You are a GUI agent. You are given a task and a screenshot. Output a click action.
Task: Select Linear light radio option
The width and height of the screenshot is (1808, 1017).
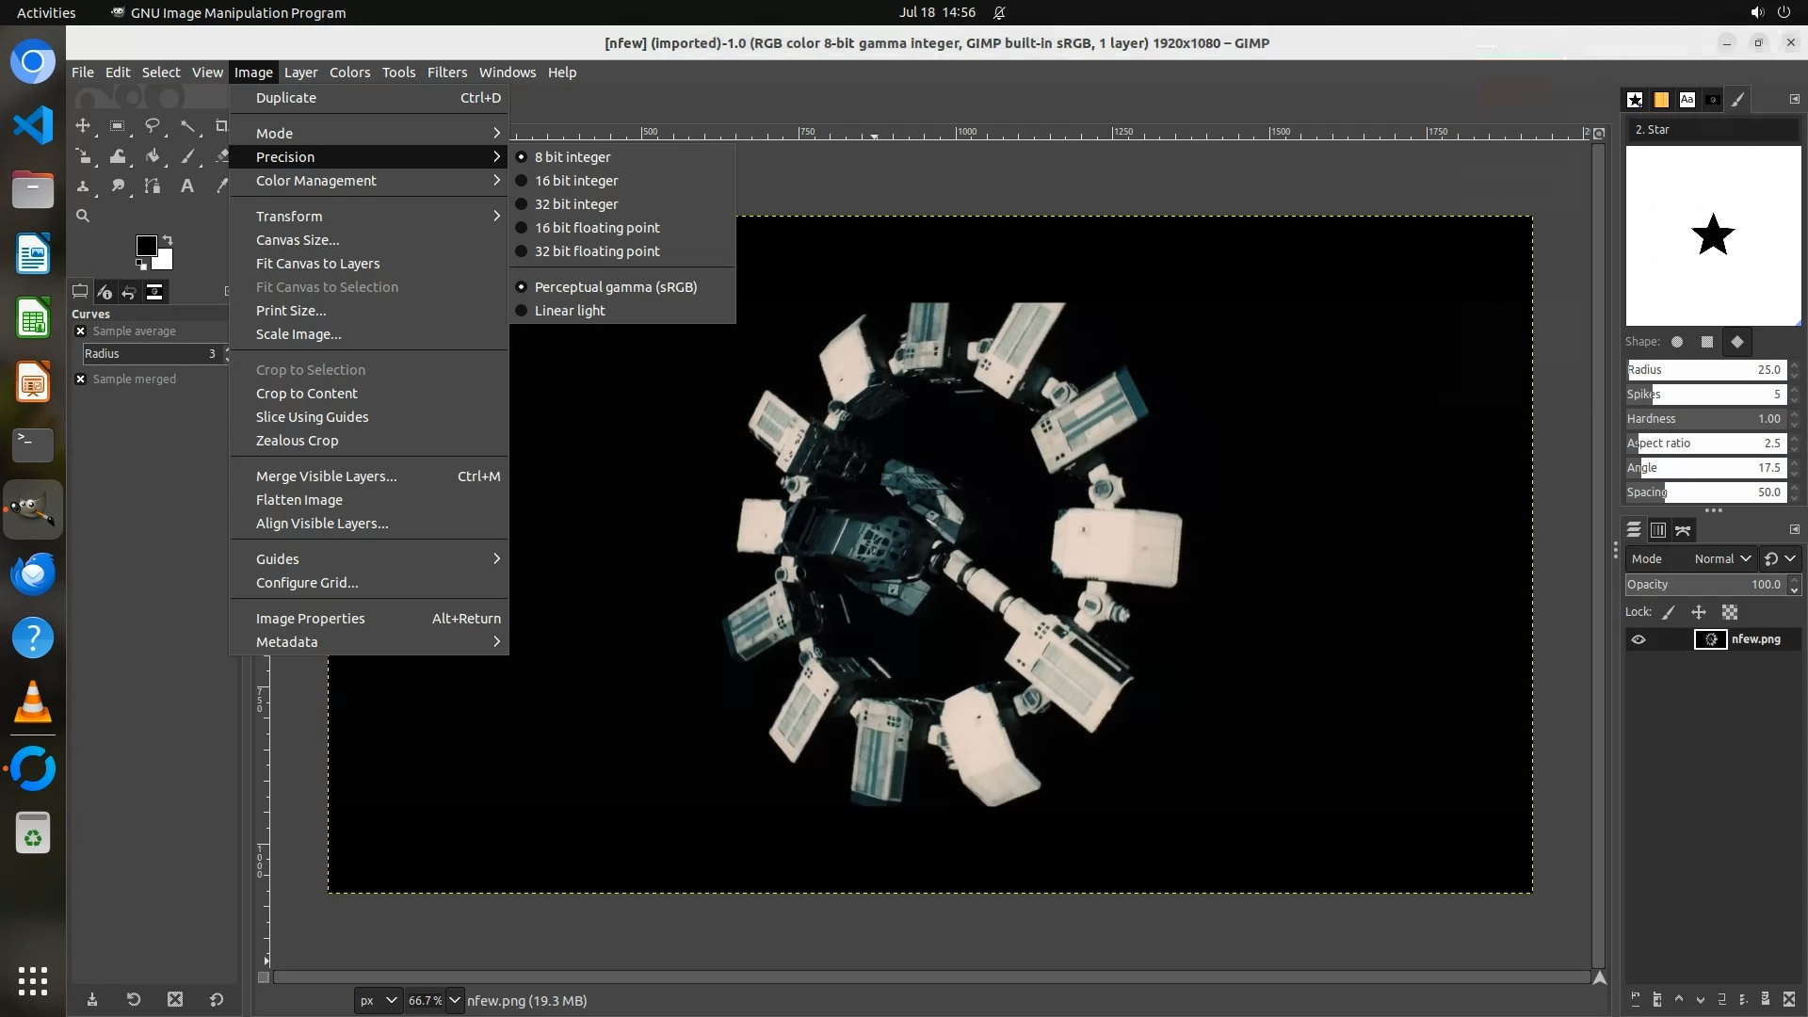570,311
